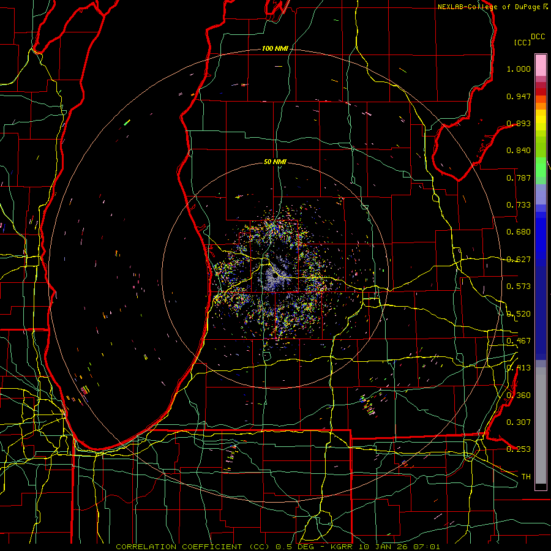This screenshot has height=551, width=551.
Task: Click the 0.5 DEG elevation text
Action: 294,547
